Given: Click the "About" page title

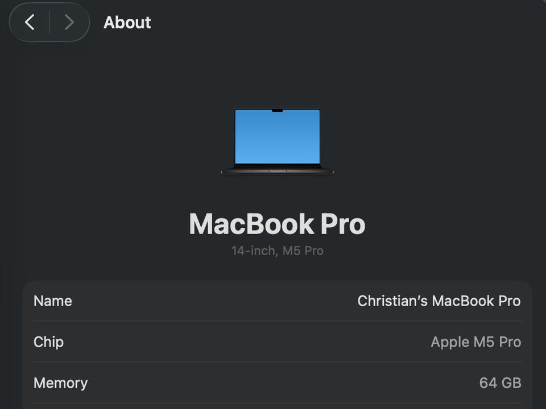Looking at the screenshot, I should tap(127, 23).
